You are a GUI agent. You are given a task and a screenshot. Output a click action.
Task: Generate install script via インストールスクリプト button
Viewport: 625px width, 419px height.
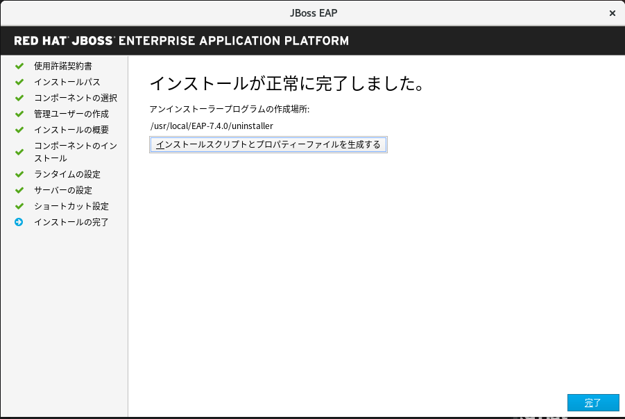coord(268,145)
